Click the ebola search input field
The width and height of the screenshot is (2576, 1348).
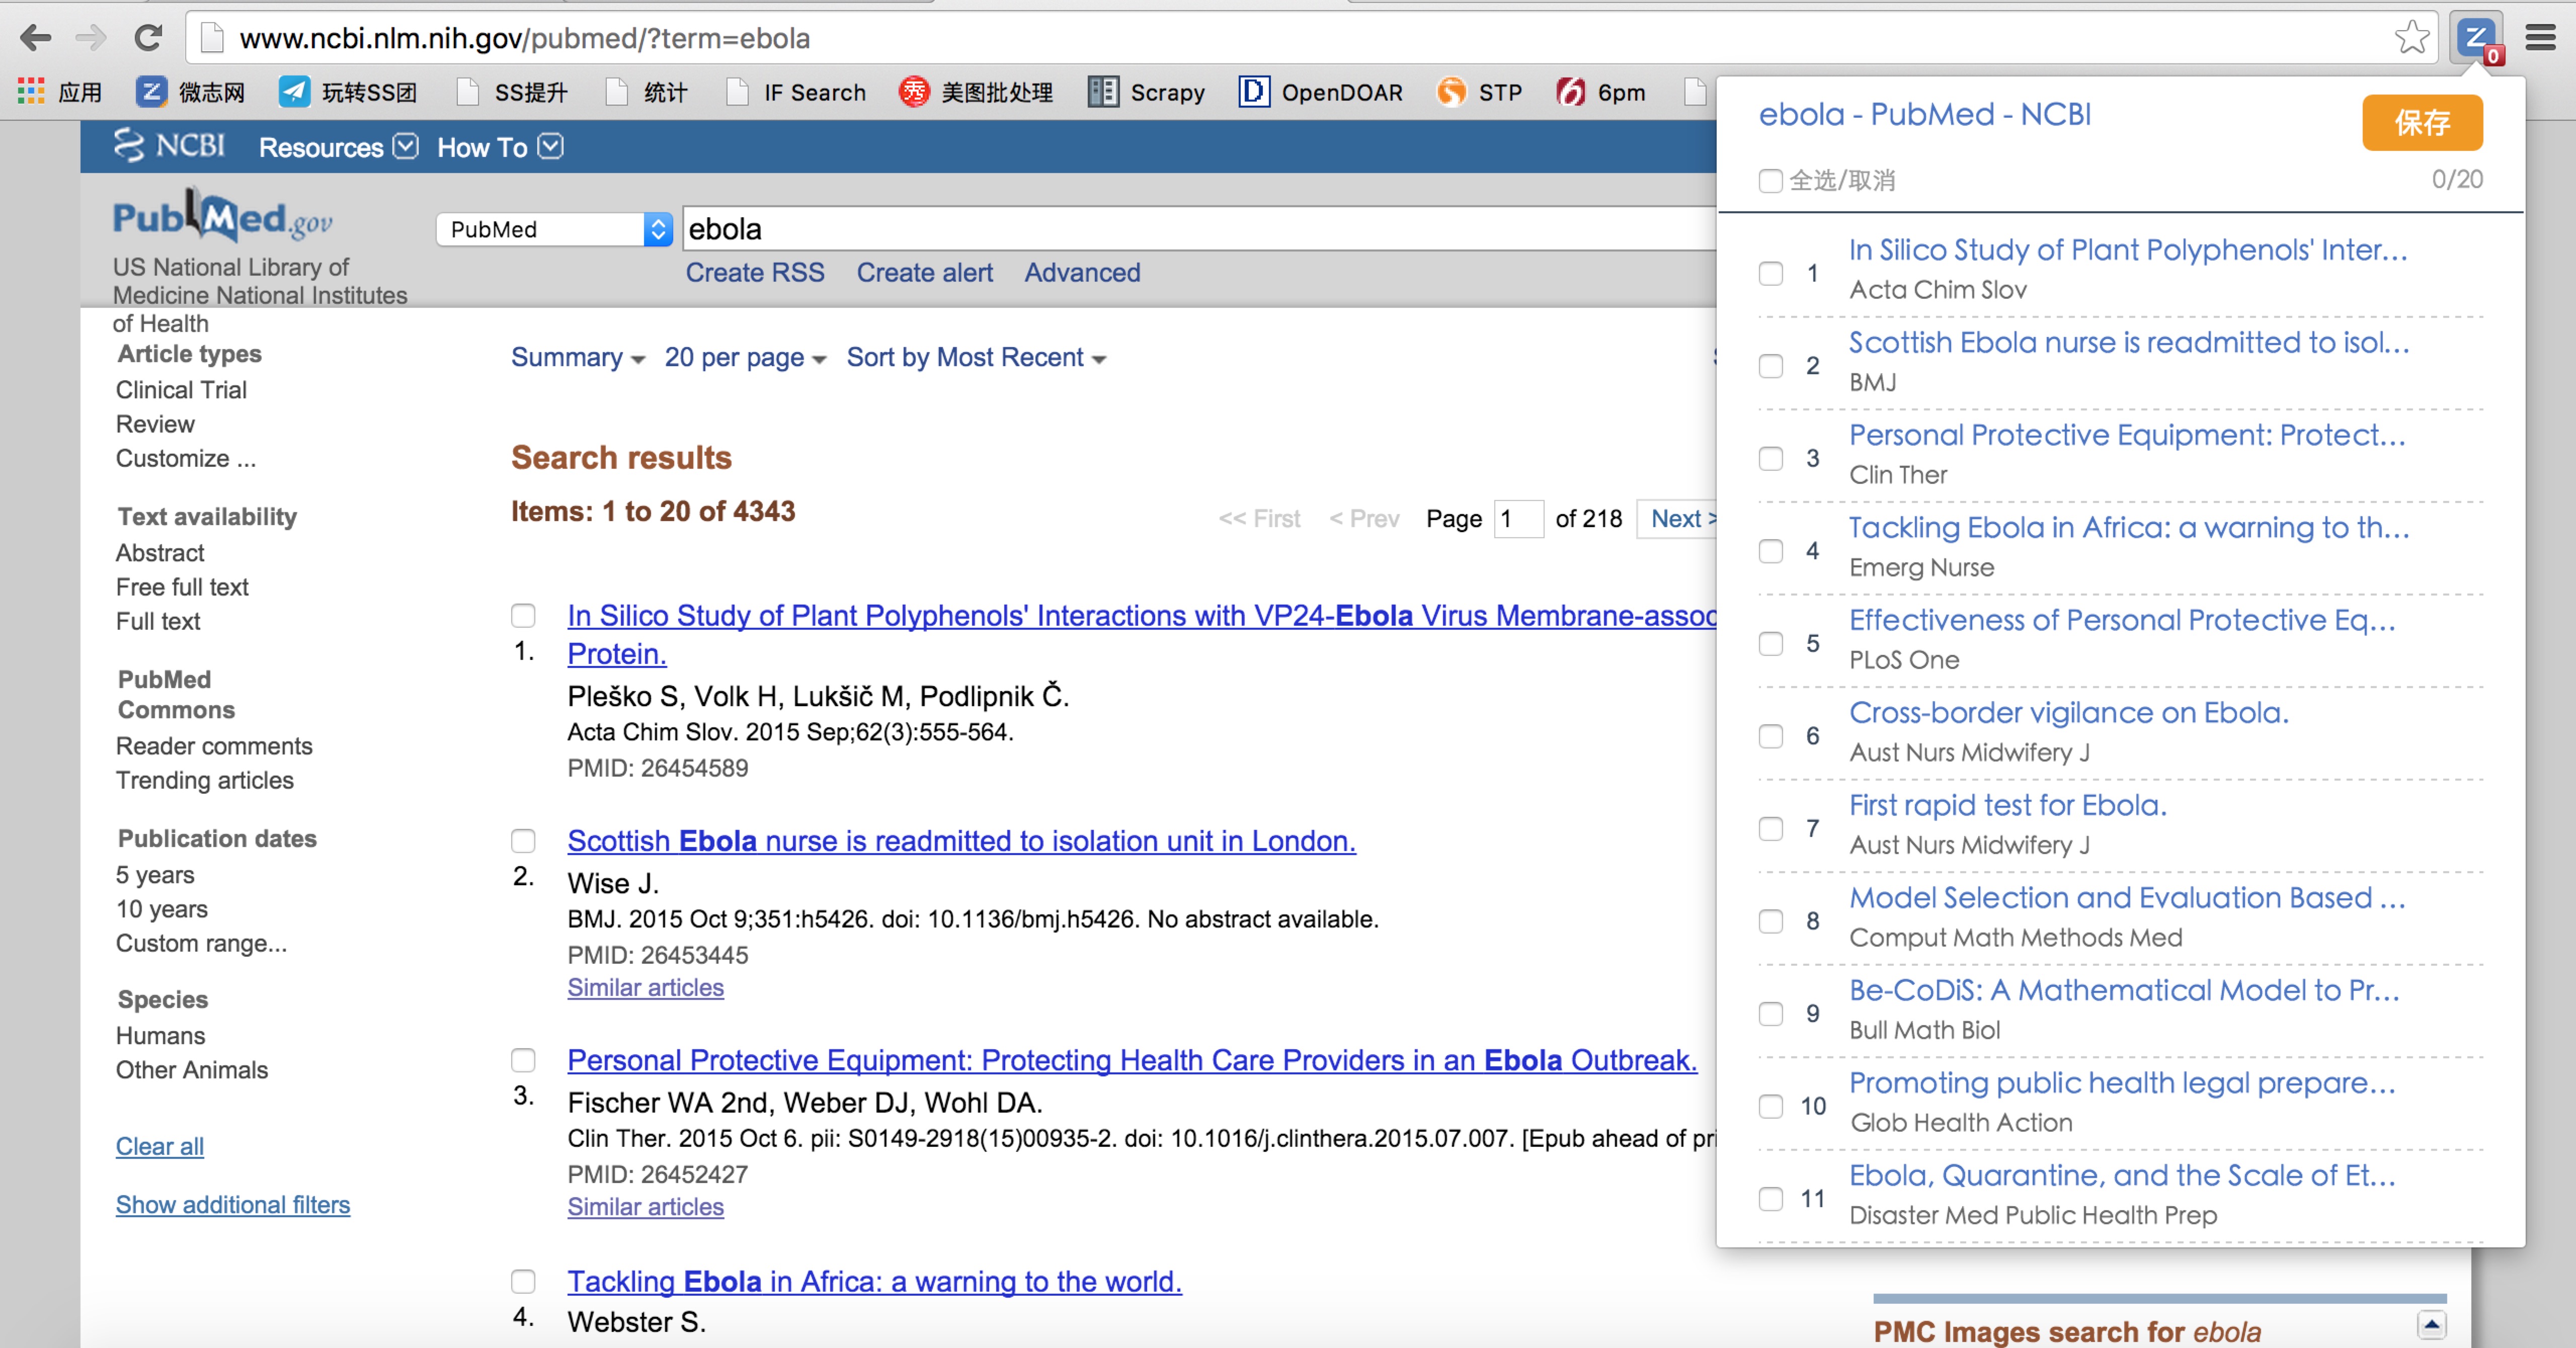(x=1198, y=229)
